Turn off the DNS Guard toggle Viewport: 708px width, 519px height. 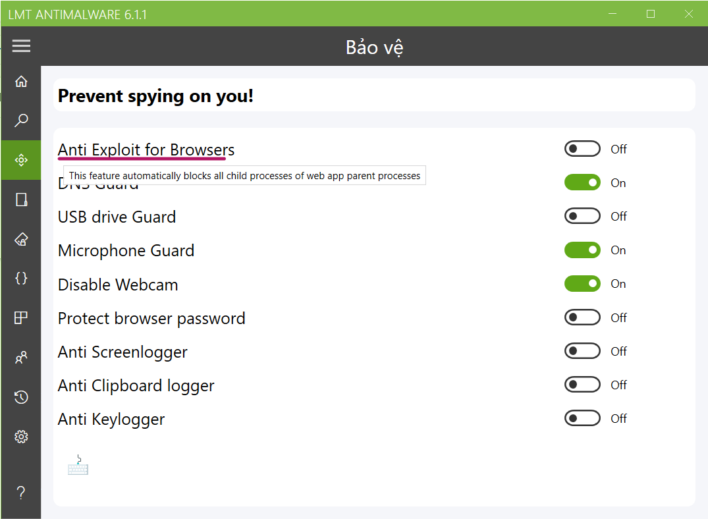pyautogui.click(x=582, y=182)
